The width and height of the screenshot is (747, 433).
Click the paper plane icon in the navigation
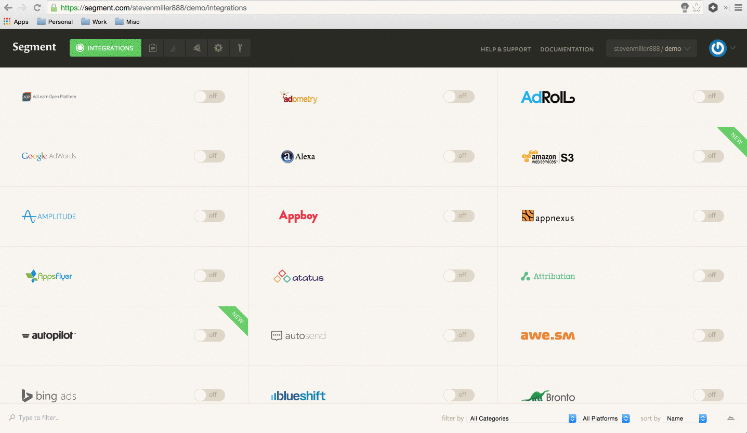pyautogui.click(x=196, y=48)
